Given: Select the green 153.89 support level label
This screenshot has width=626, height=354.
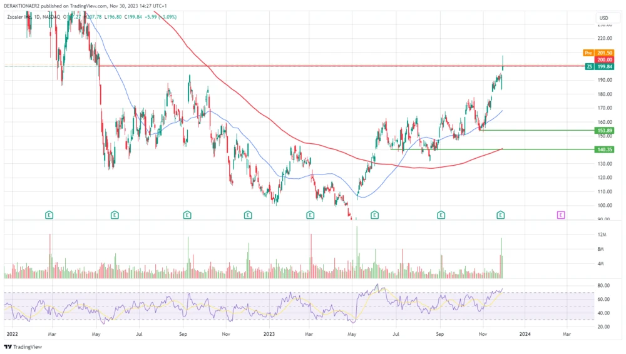Looking at the screenshot, I should [605, 131].
